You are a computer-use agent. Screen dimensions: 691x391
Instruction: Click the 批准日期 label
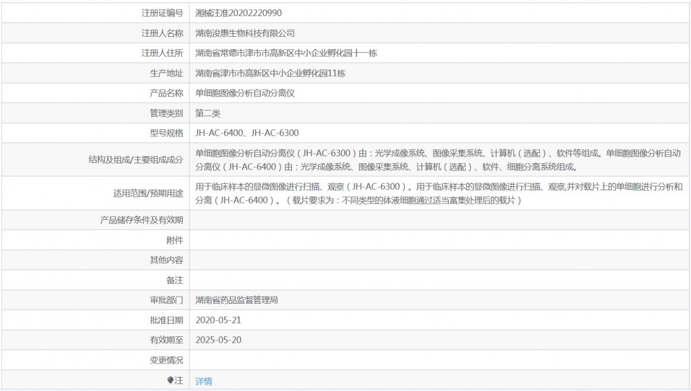coord(166,320)
